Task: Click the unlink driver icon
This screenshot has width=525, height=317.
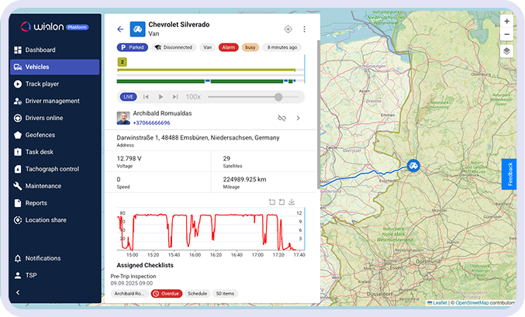Action: pos(282,118)
